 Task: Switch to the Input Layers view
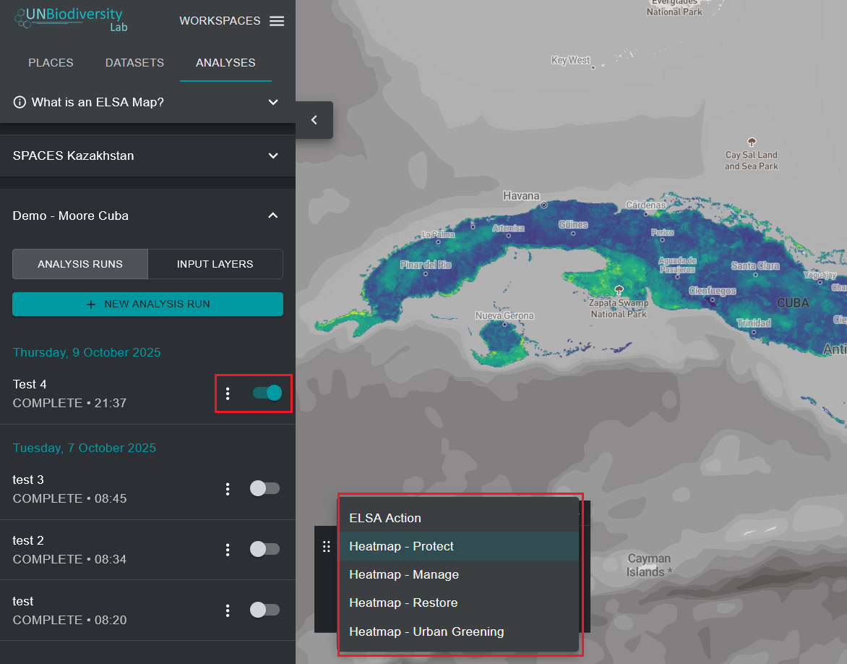click(215, 264)
